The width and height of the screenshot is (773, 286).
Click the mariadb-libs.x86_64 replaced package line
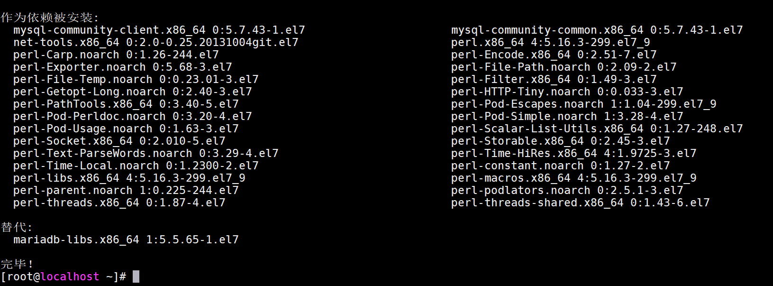click(126, 240)
